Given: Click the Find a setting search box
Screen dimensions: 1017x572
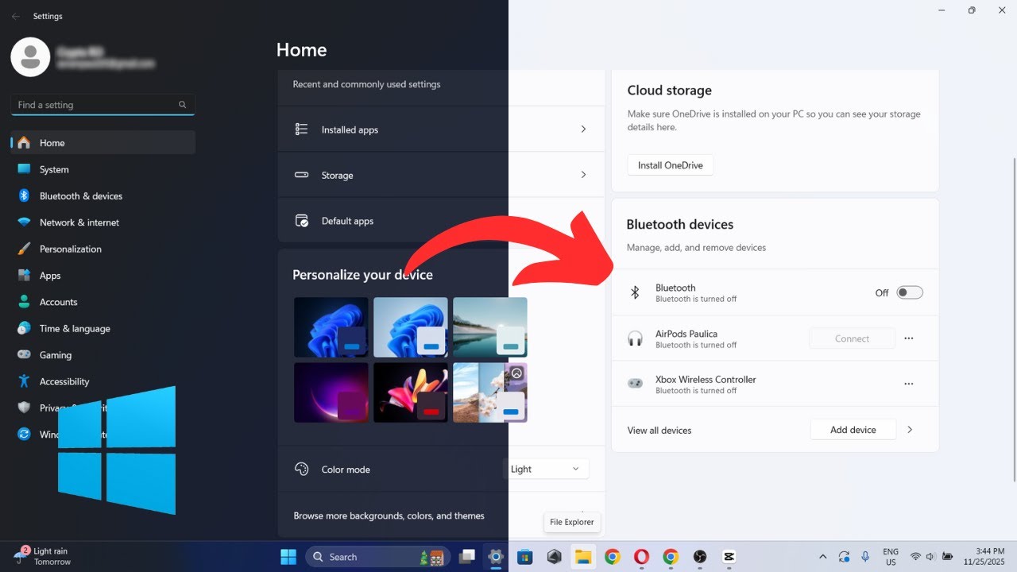Looking at the screenshot, I should click(x=103, y=105).
